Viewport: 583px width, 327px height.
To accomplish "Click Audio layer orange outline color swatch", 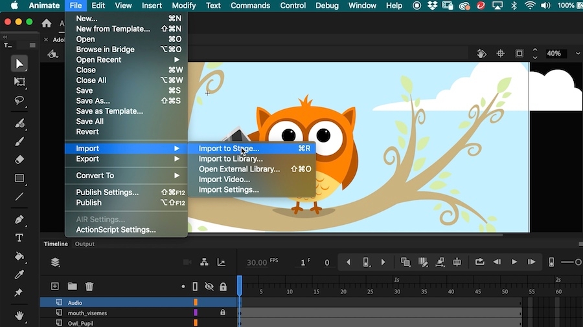I will click(196, 302).
